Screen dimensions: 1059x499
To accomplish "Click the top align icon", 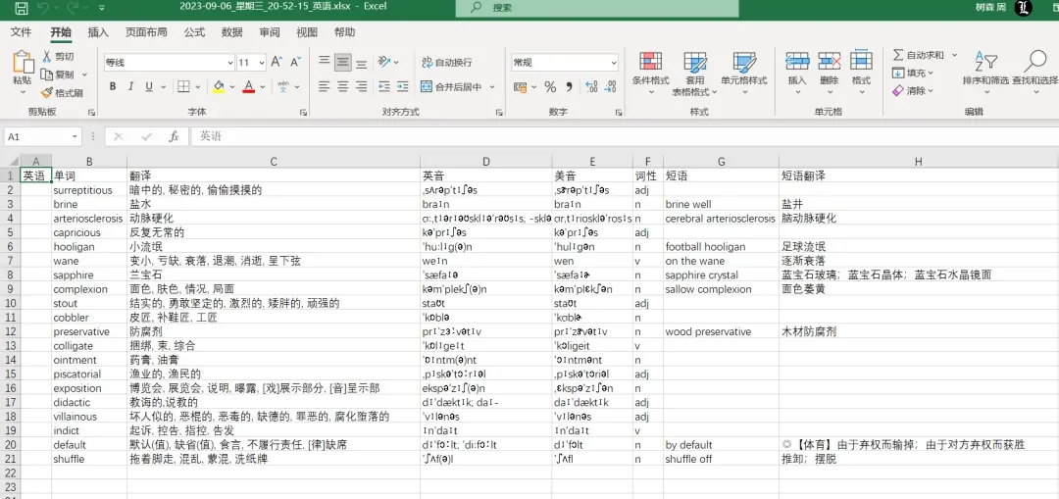I will point(325,62).
